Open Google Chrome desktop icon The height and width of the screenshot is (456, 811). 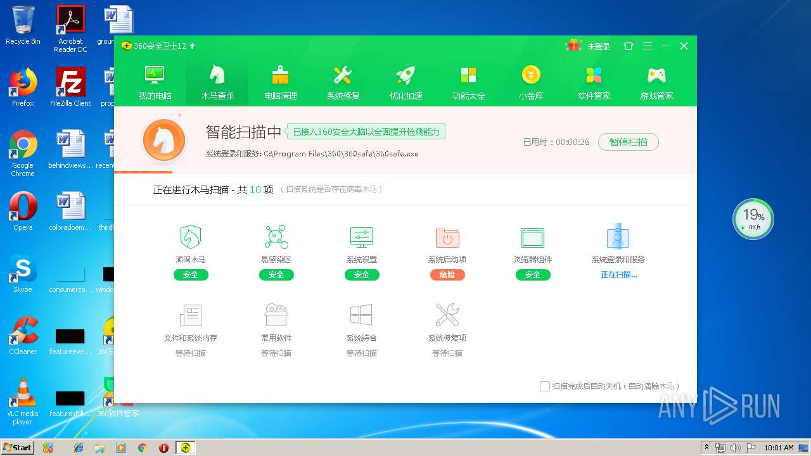pyautogui.click(x=23, y=153)
